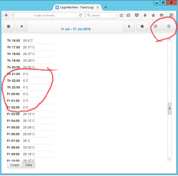
Task: Select the LogicMachine - Trend Logs tab
Action: 77,7
